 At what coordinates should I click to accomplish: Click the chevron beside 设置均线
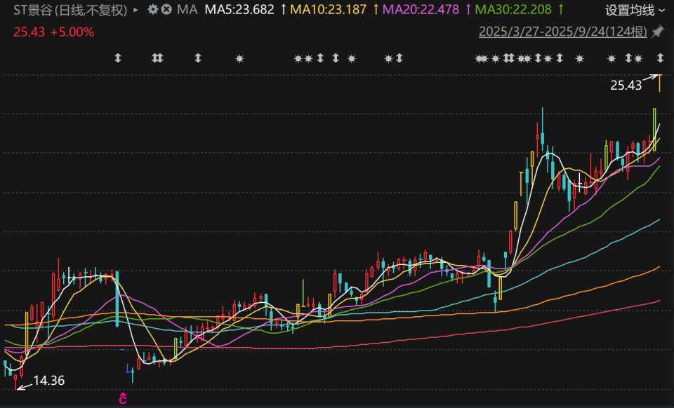[661, 11]
